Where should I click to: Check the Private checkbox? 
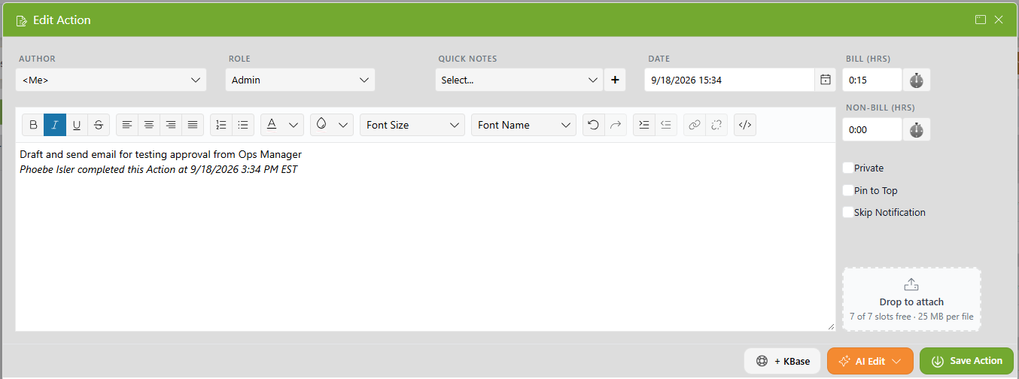848,168
